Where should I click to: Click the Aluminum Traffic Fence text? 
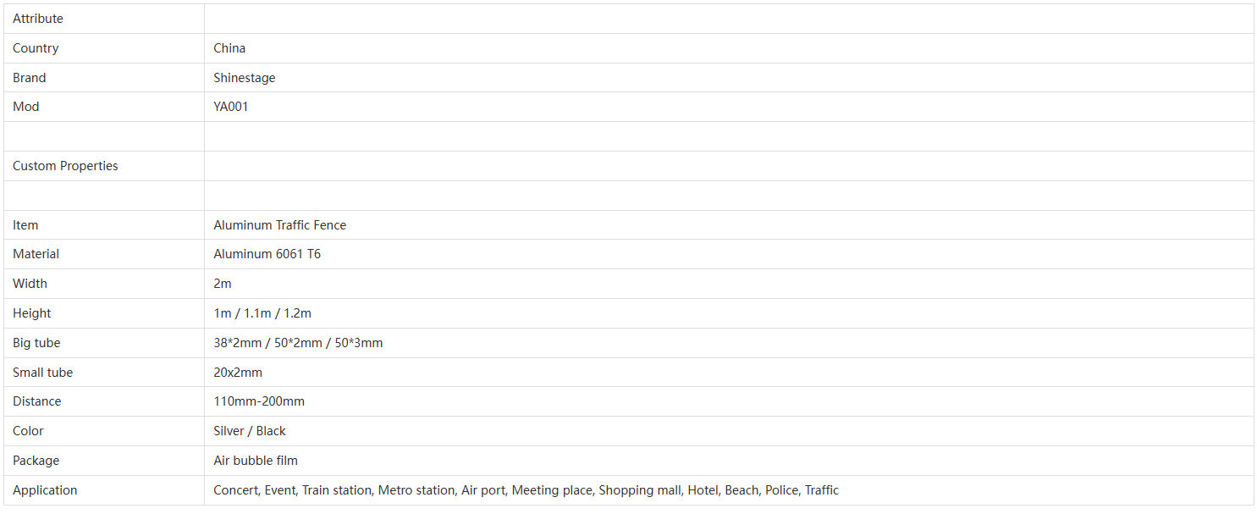[280, 225]
